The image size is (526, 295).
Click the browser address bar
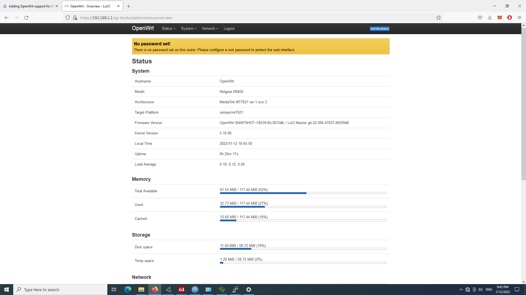tap(192, 17)
